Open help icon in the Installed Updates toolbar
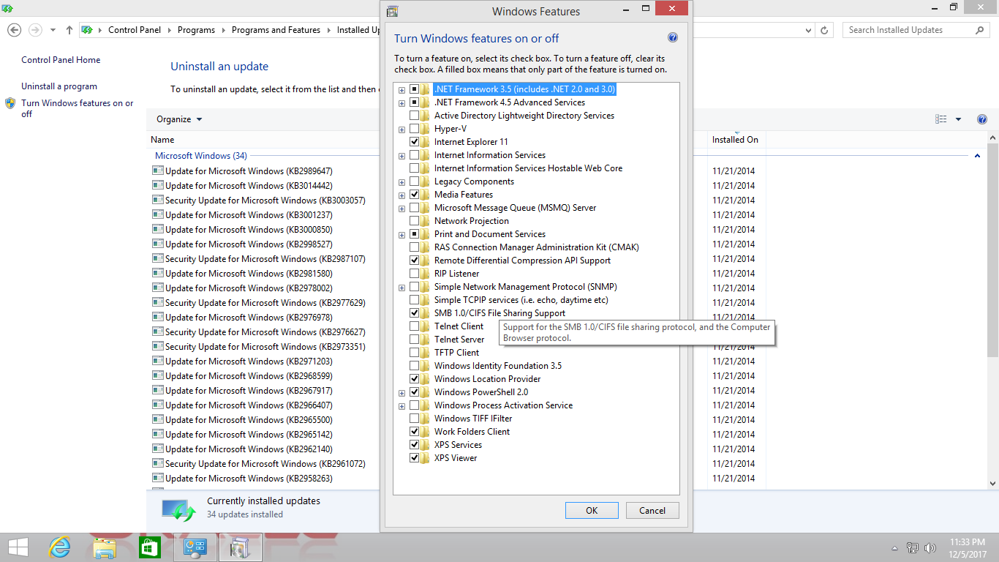Image resolution: width=999 pixels, height=562 pixels. 982,119
